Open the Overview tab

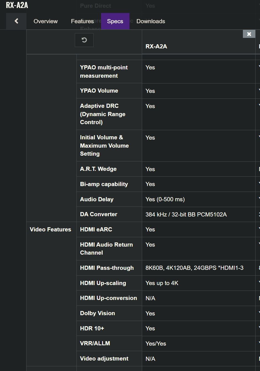[x=46, y=21]
